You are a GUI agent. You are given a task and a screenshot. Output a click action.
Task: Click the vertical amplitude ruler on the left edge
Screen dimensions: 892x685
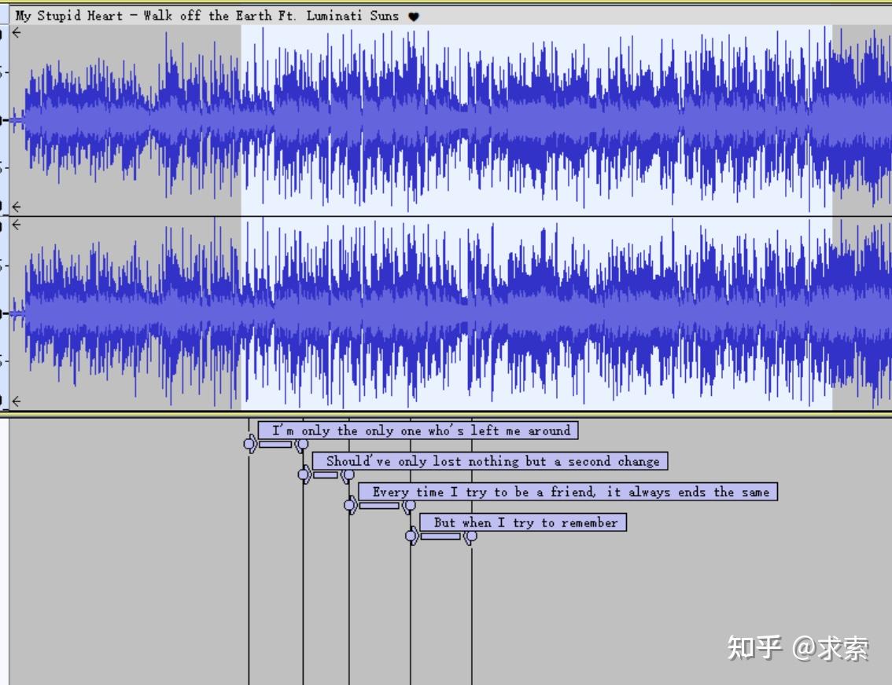[x=4, y=118]
